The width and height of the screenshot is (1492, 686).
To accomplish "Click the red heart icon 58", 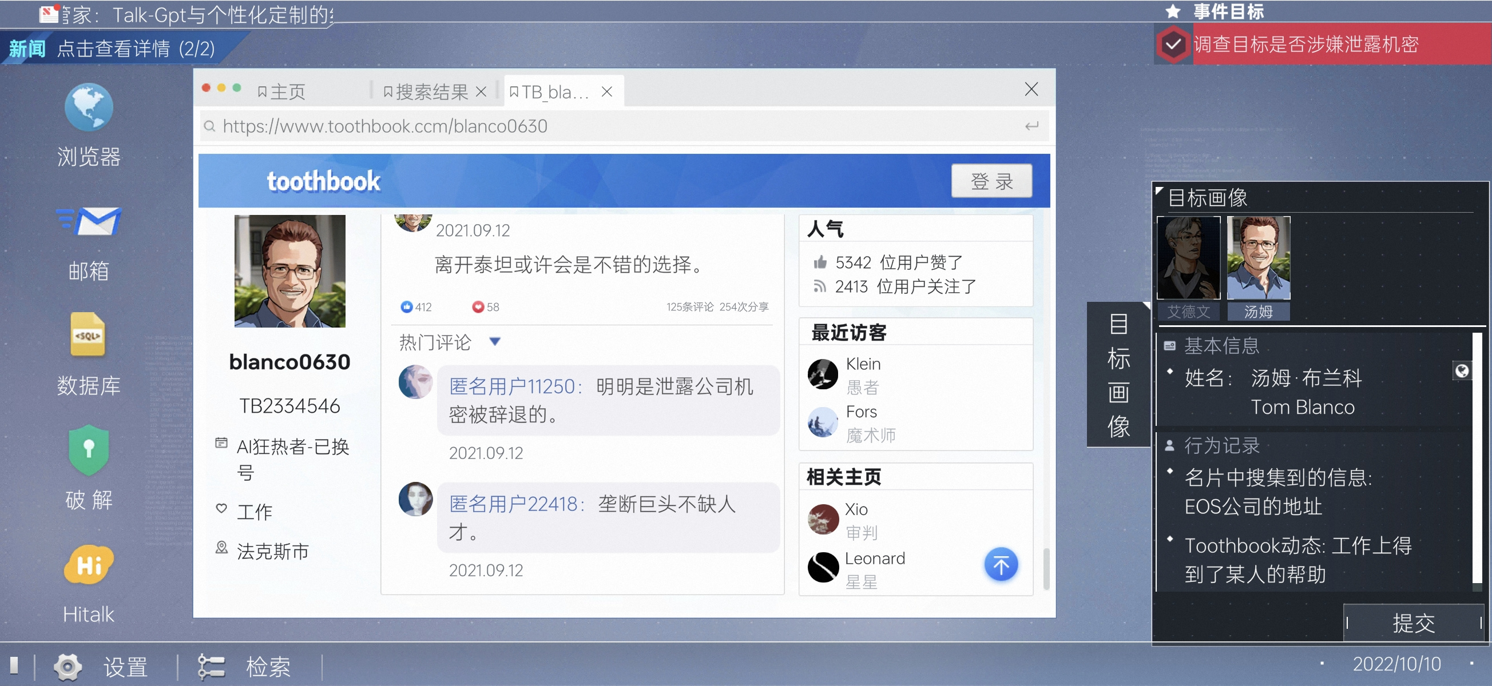I will coord(478,307).
